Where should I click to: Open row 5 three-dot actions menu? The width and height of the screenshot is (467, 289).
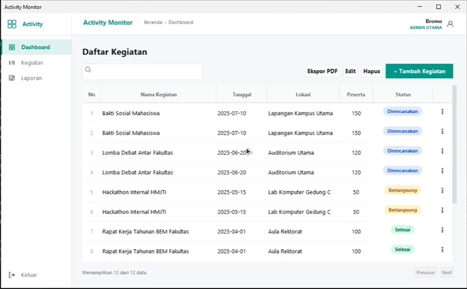[442, 190]
